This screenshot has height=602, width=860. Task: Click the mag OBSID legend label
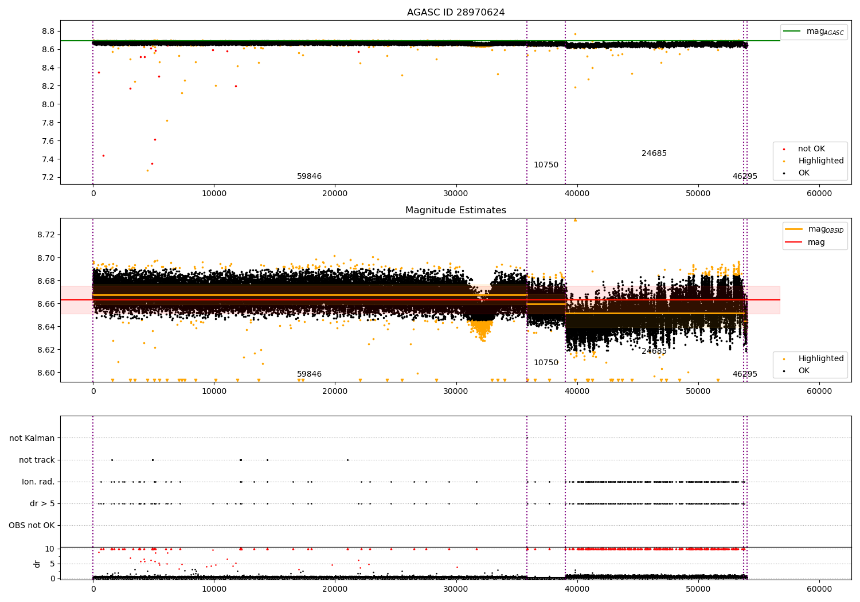(826, 229)
